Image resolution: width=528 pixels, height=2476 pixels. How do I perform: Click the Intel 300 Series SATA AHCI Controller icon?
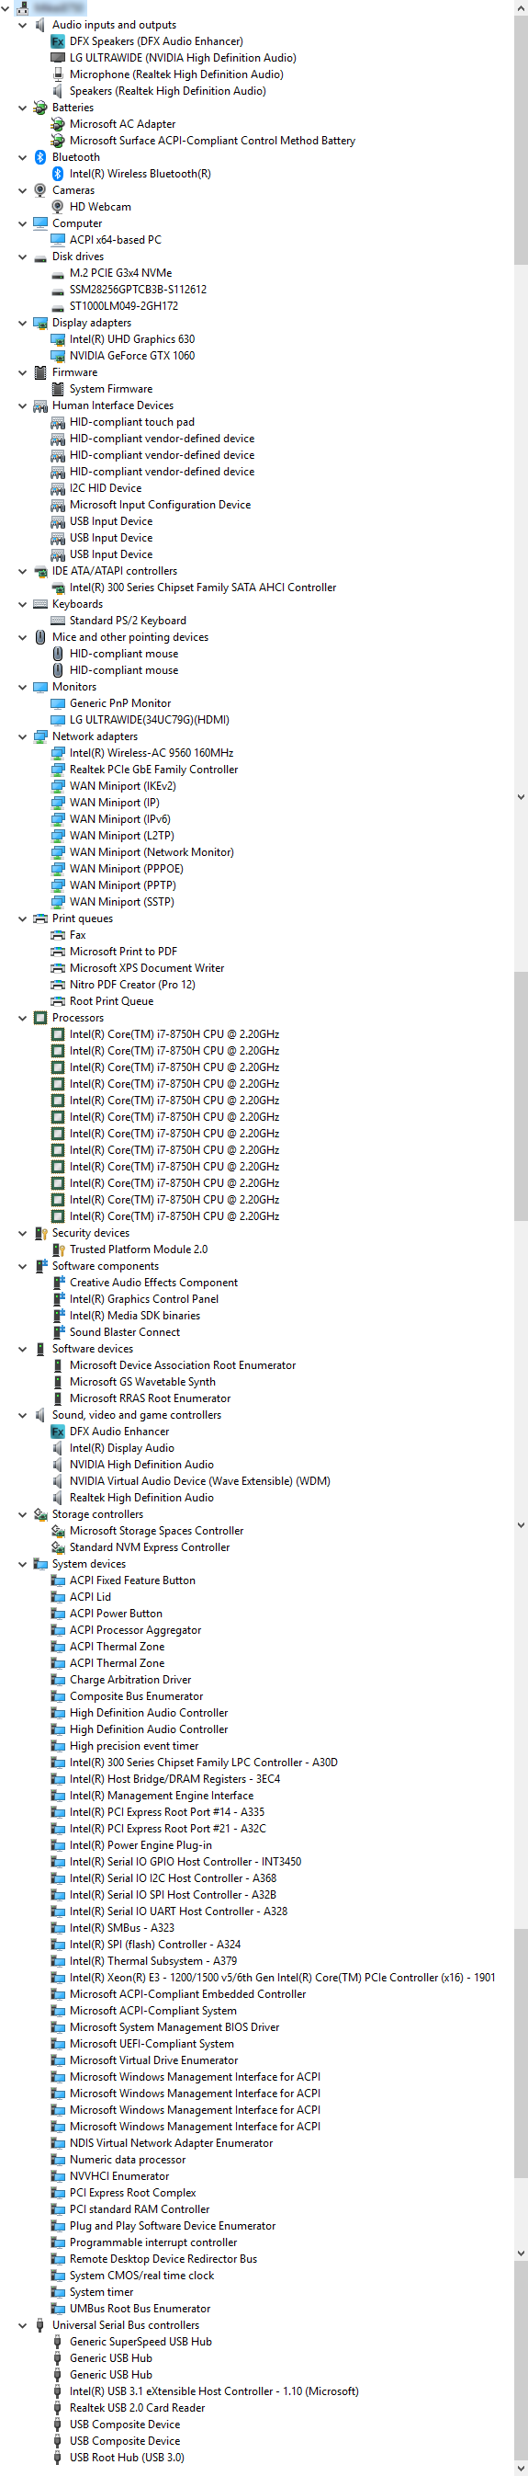(x=58, y=588)
